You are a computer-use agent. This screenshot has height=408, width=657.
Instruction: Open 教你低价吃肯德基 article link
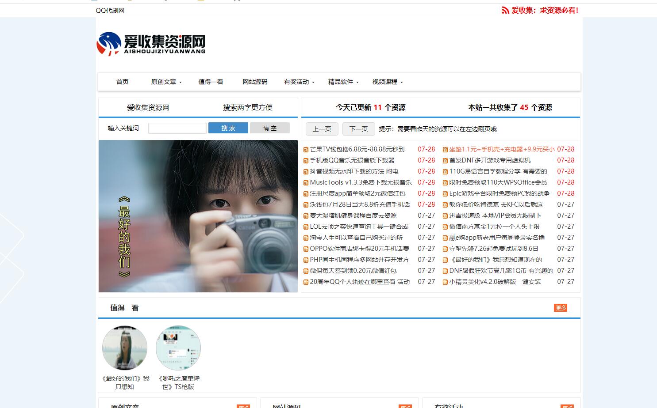(496, 204)
